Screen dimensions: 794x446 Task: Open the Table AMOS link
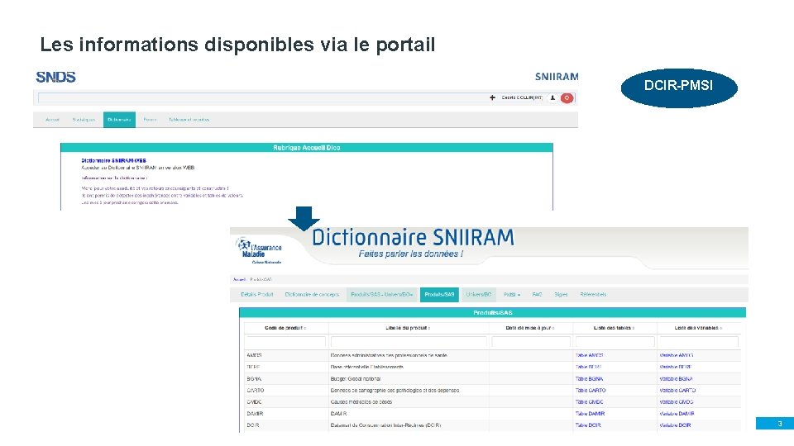(589, 355)
